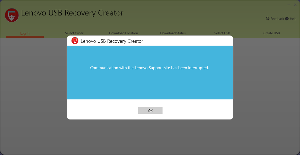Open the Download Location tab

(x=123, y=33)
